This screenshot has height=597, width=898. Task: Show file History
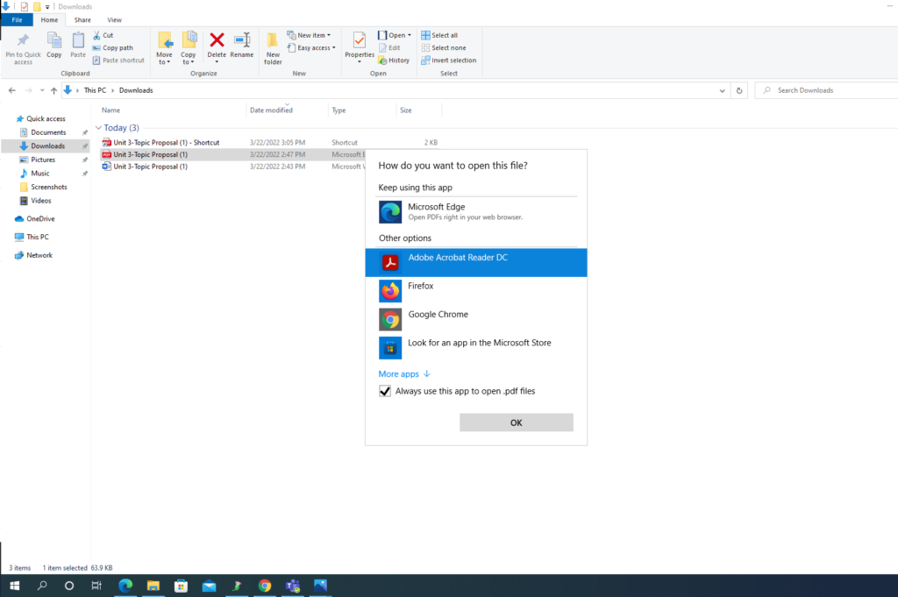(x=394, y=60)
